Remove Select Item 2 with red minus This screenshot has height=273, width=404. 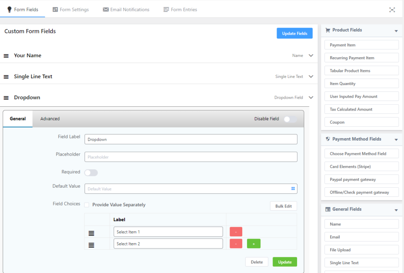[x=236, y=244]
